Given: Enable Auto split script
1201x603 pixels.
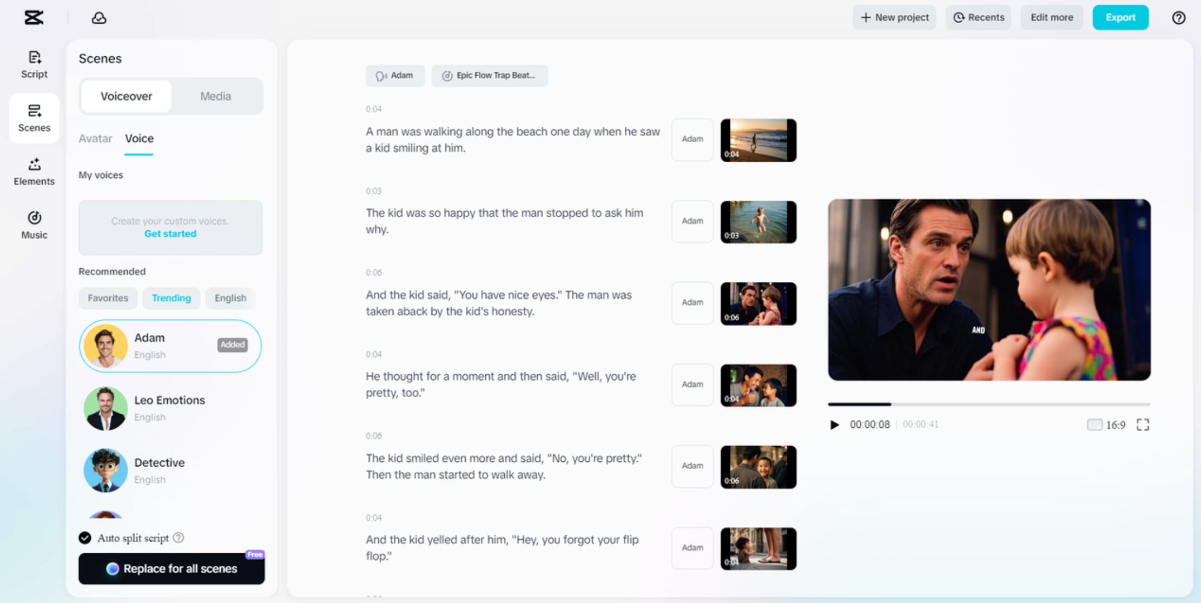Looking at the screenshot, I should (x=84, y=538).
